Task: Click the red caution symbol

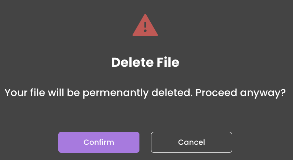Action: pyautogui.click(x=145, y=25)
